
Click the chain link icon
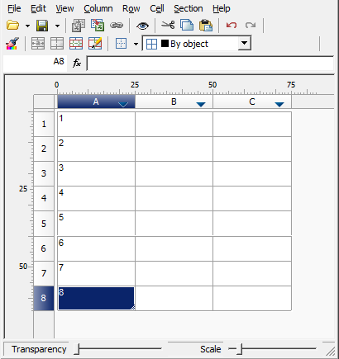(117, 26)
